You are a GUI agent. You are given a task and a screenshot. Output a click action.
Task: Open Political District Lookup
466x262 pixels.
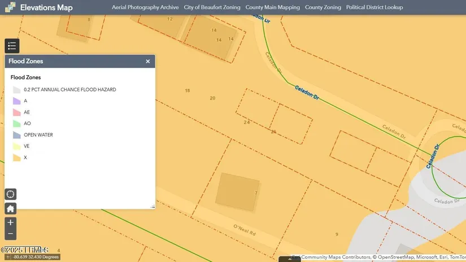(x=374, y=7)
